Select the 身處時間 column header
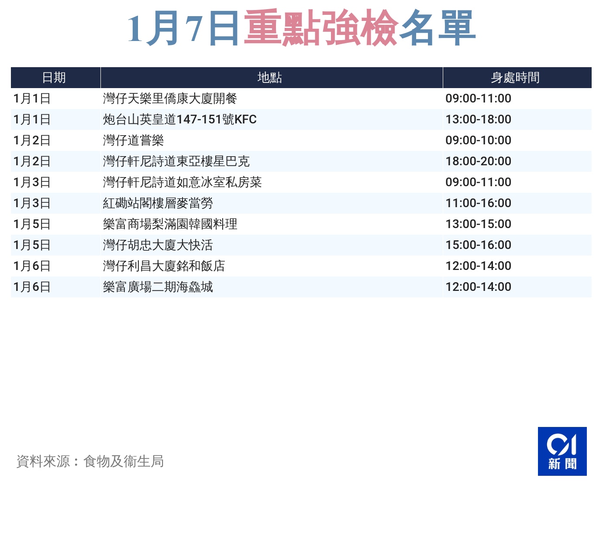This screenshot has width=603, height=553. (517, 77)
